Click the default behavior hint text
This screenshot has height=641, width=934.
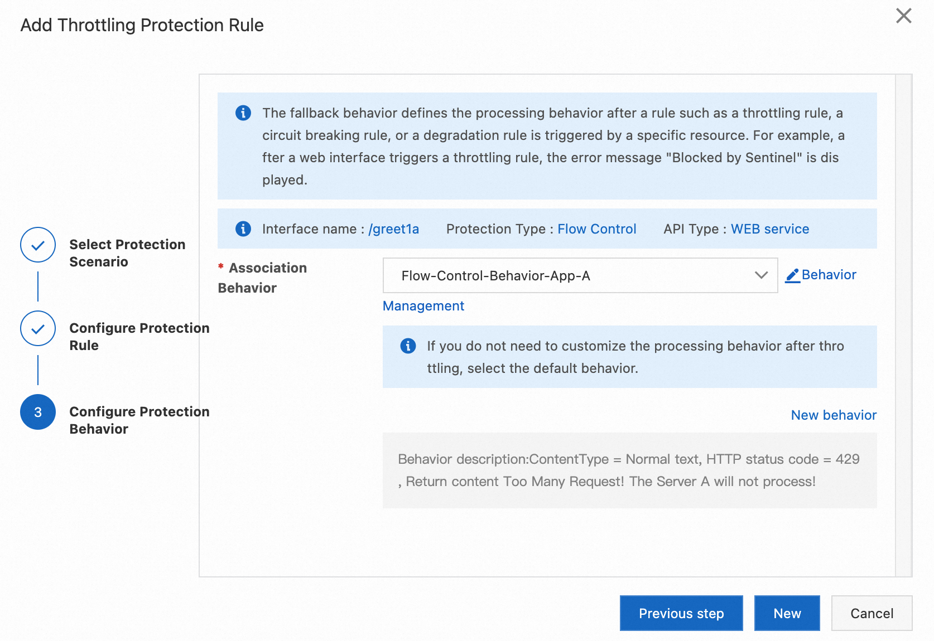click(x=635, y=357)
